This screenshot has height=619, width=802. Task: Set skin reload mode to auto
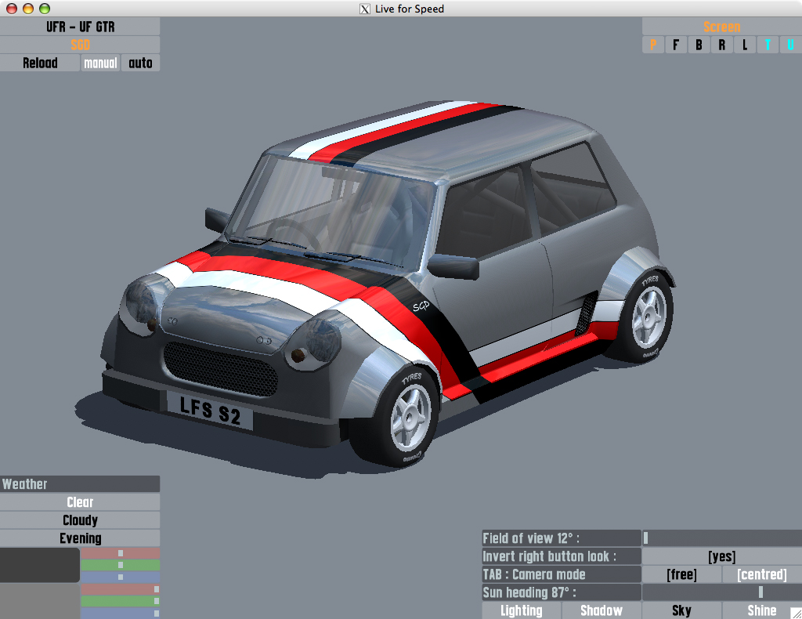[x=141, y=63]
